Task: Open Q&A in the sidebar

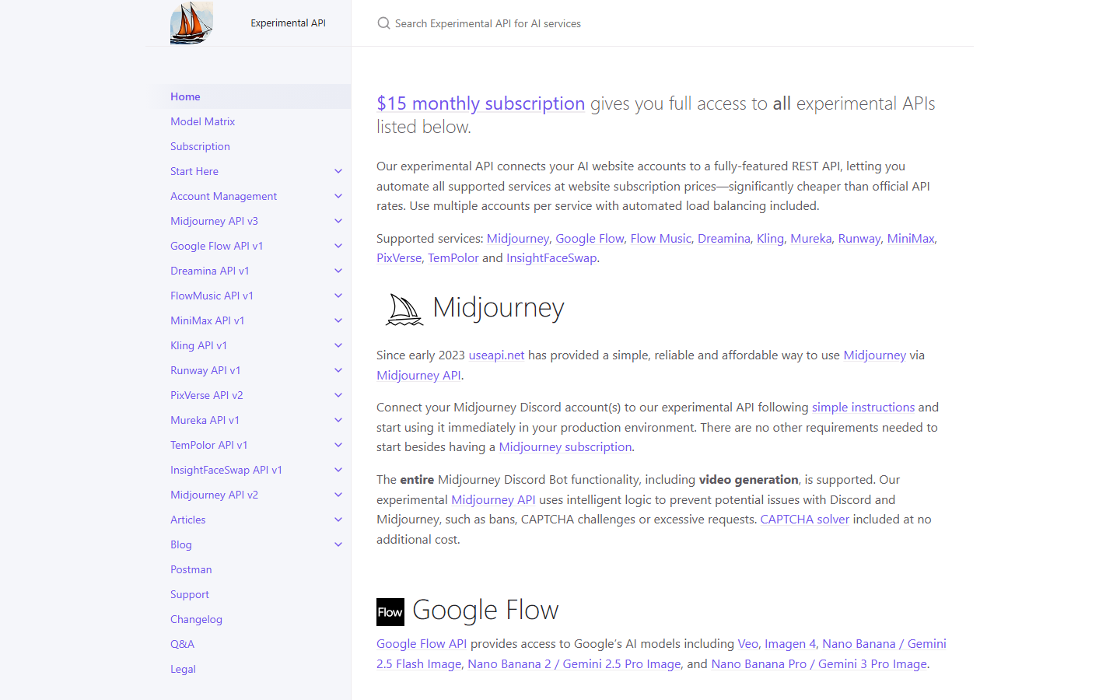Action: tap(182, 644)
